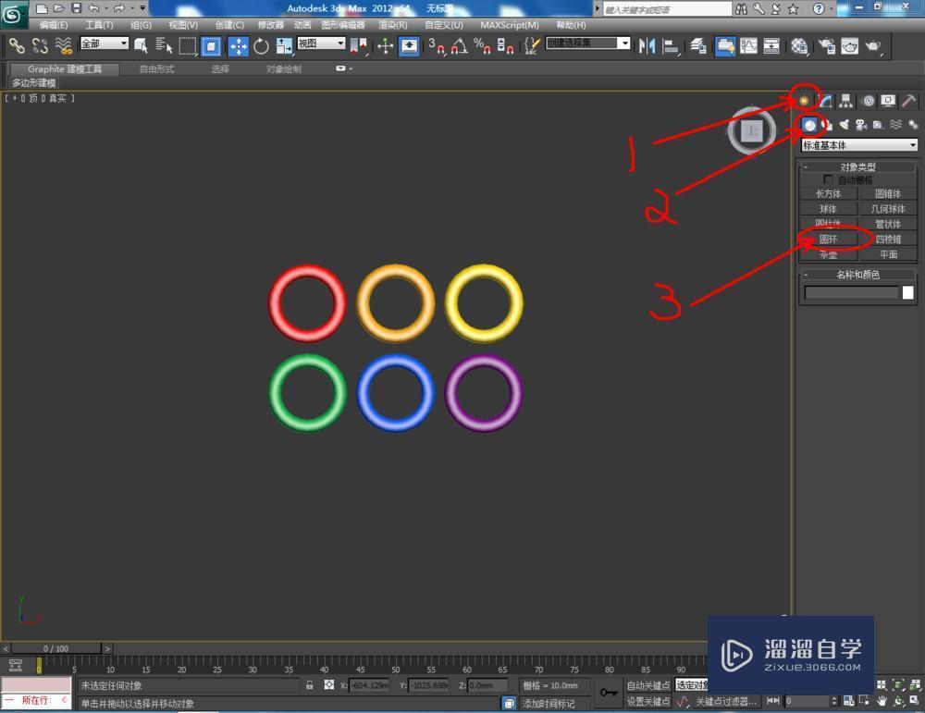This screenshot has width=925, height=713.
Task: Enable the 自动栅格 checkbox
Action: 830,179
